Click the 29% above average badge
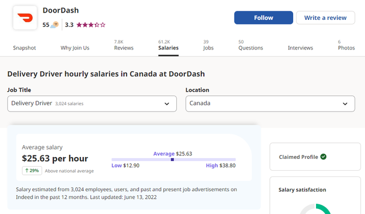This screenshot has width=365, height=214. (x=32, y=171)
